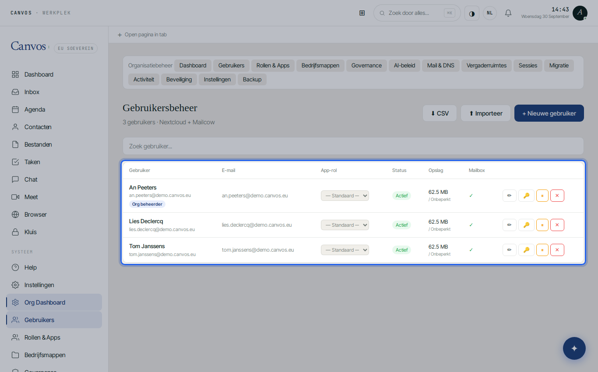The height and width of the screenshot is (372, 598).
Task: Click the Importeer button
Action: pyautogui.click(x=485, y=113)
